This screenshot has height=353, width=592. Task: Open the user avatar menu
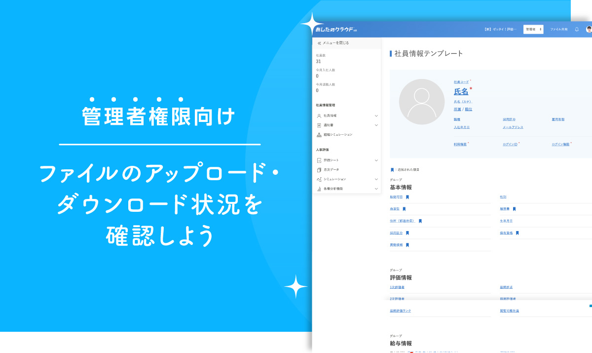[589, 29]
